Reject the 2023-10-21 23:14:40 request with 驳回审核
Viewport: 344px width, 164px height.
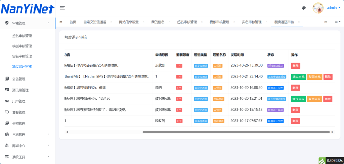tap(314, 77)
